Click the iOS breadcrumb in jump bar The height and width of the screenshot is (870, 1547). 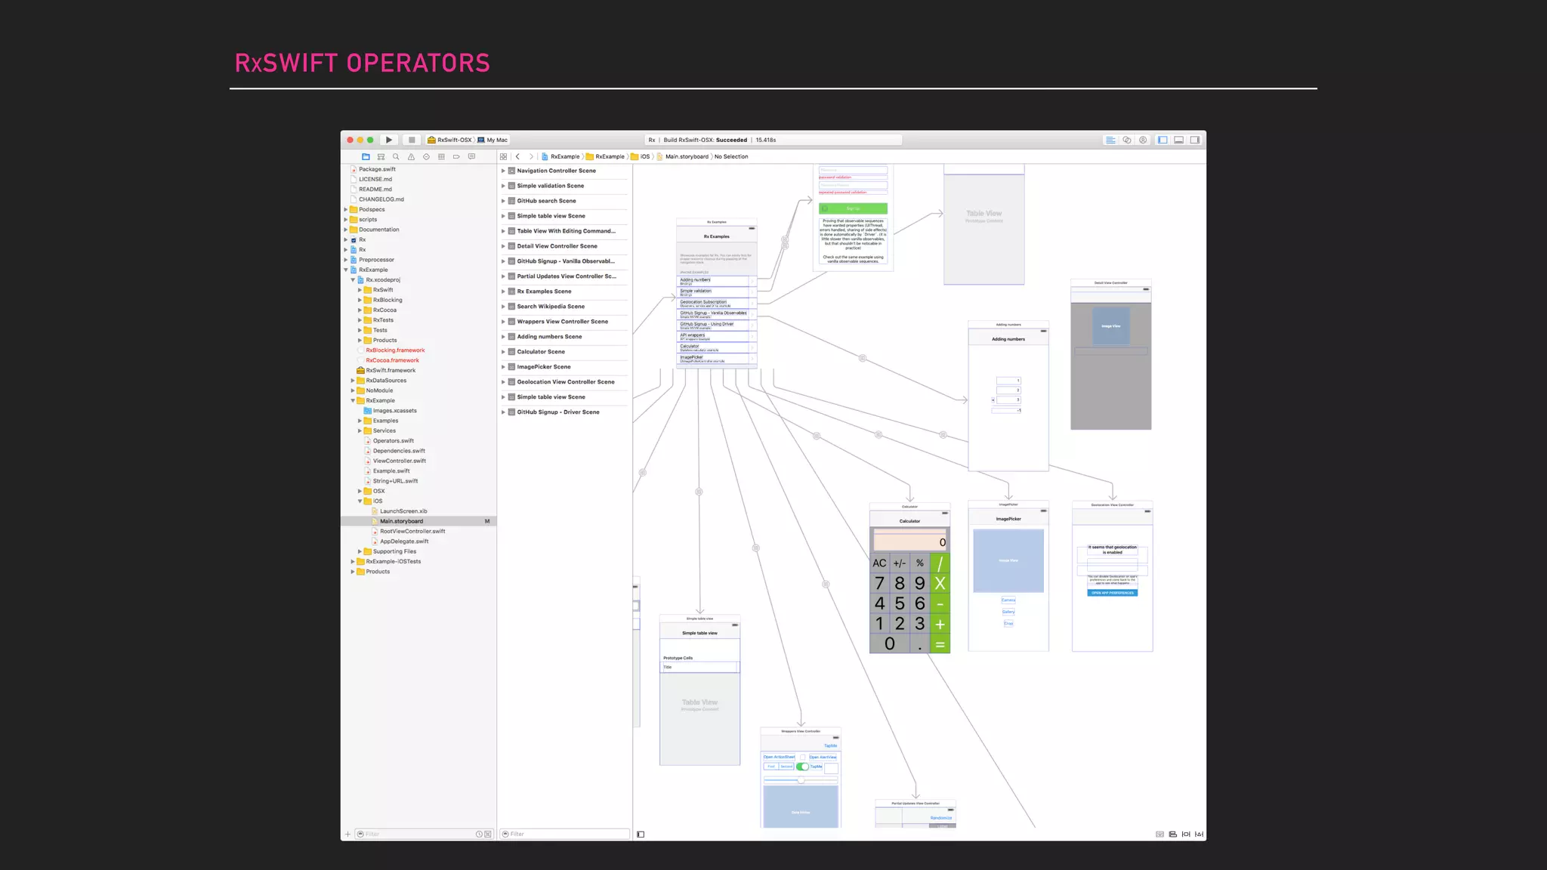644,157
